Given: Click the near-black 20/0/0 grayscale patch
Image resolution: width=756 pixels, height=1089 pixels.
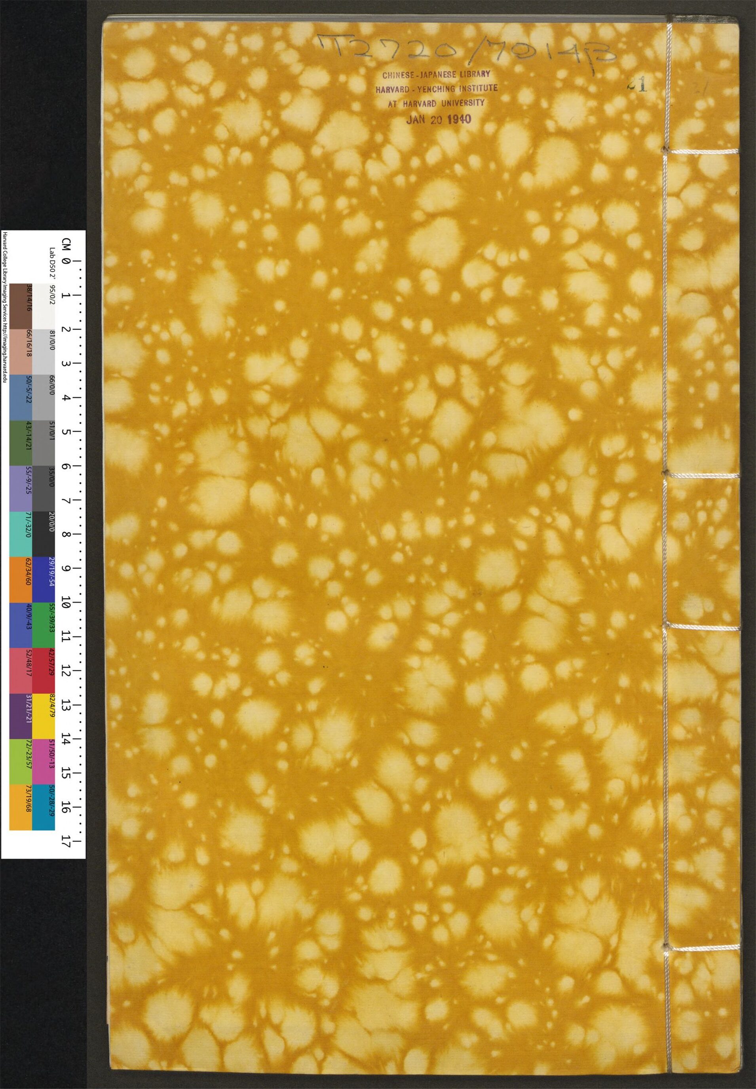Looking at the screenshot, I should coord(44,533).
